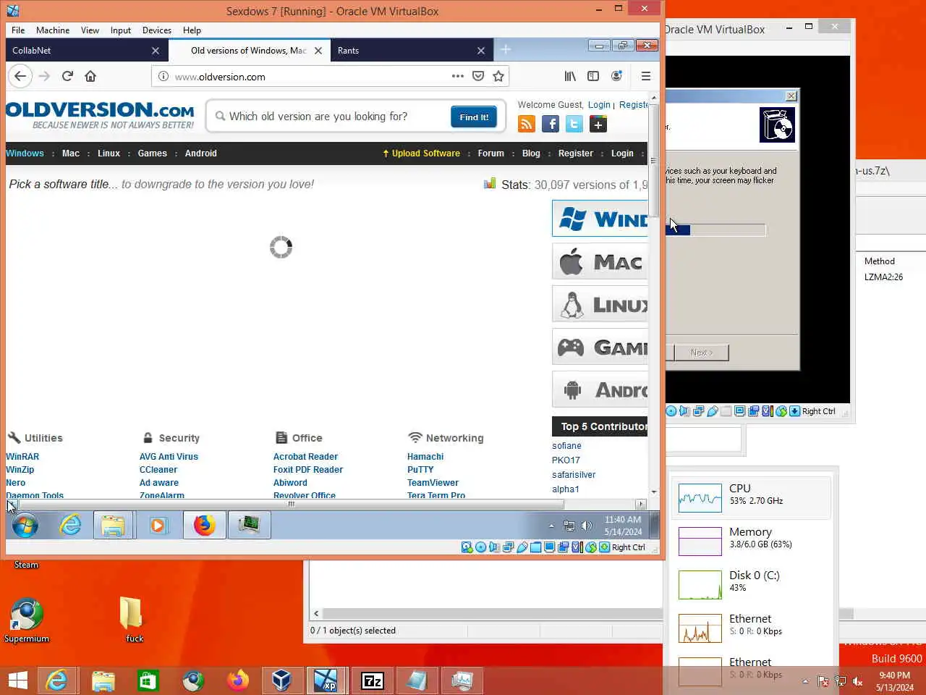Open the Firefox account avatar icon
Viewport: 926px width, 695px height.
tap(616, 76)
